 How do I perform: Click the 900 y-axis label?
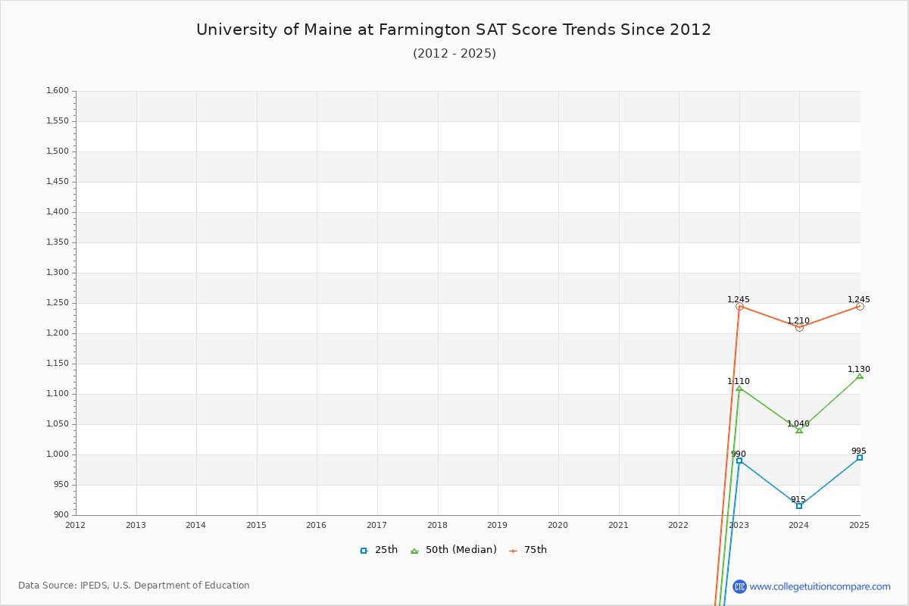61,515
